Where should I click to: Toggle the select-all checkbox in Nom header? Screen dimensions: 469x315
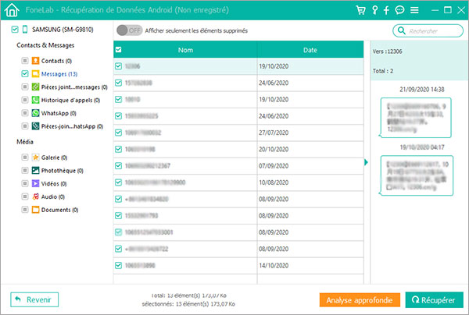[x=119, y=50]
